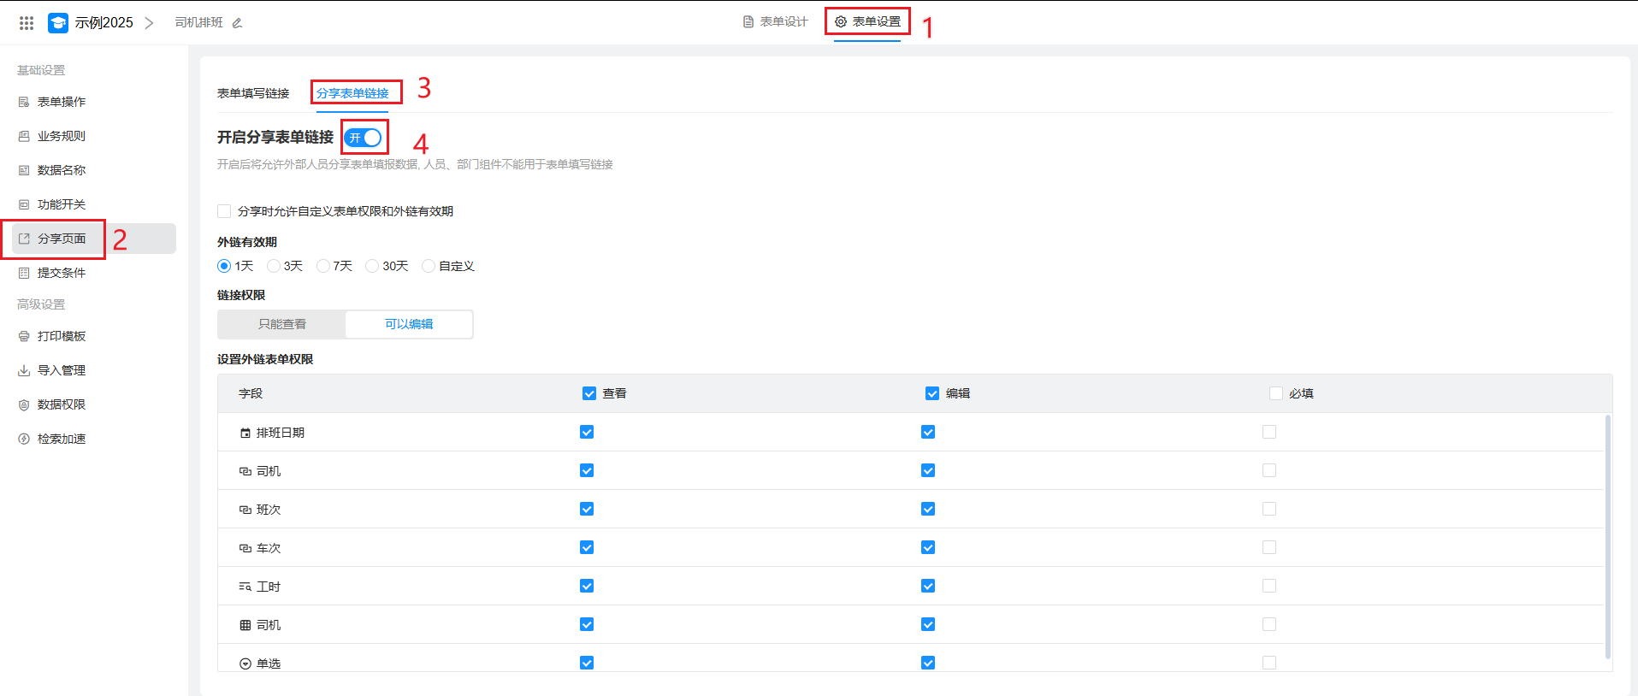Viewport: 1638px width, 696px height.
Task: Go to 数据权限 settings
Action: click(x=61, y=404)
